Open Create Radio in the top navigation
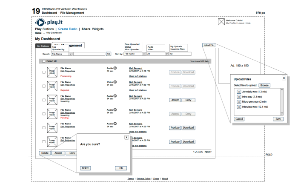The height and width of the screenshot is (193, 298). point(68,29)
